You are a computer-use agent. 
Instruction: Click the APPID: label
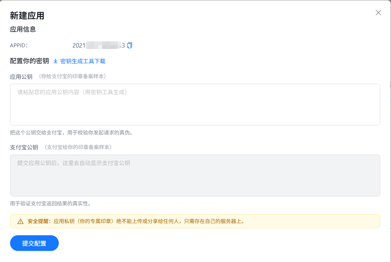[19, 46]
